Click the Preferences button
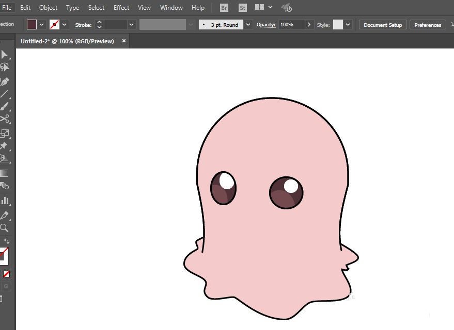This screenshot has height=330, width=454. click(428, 25)
